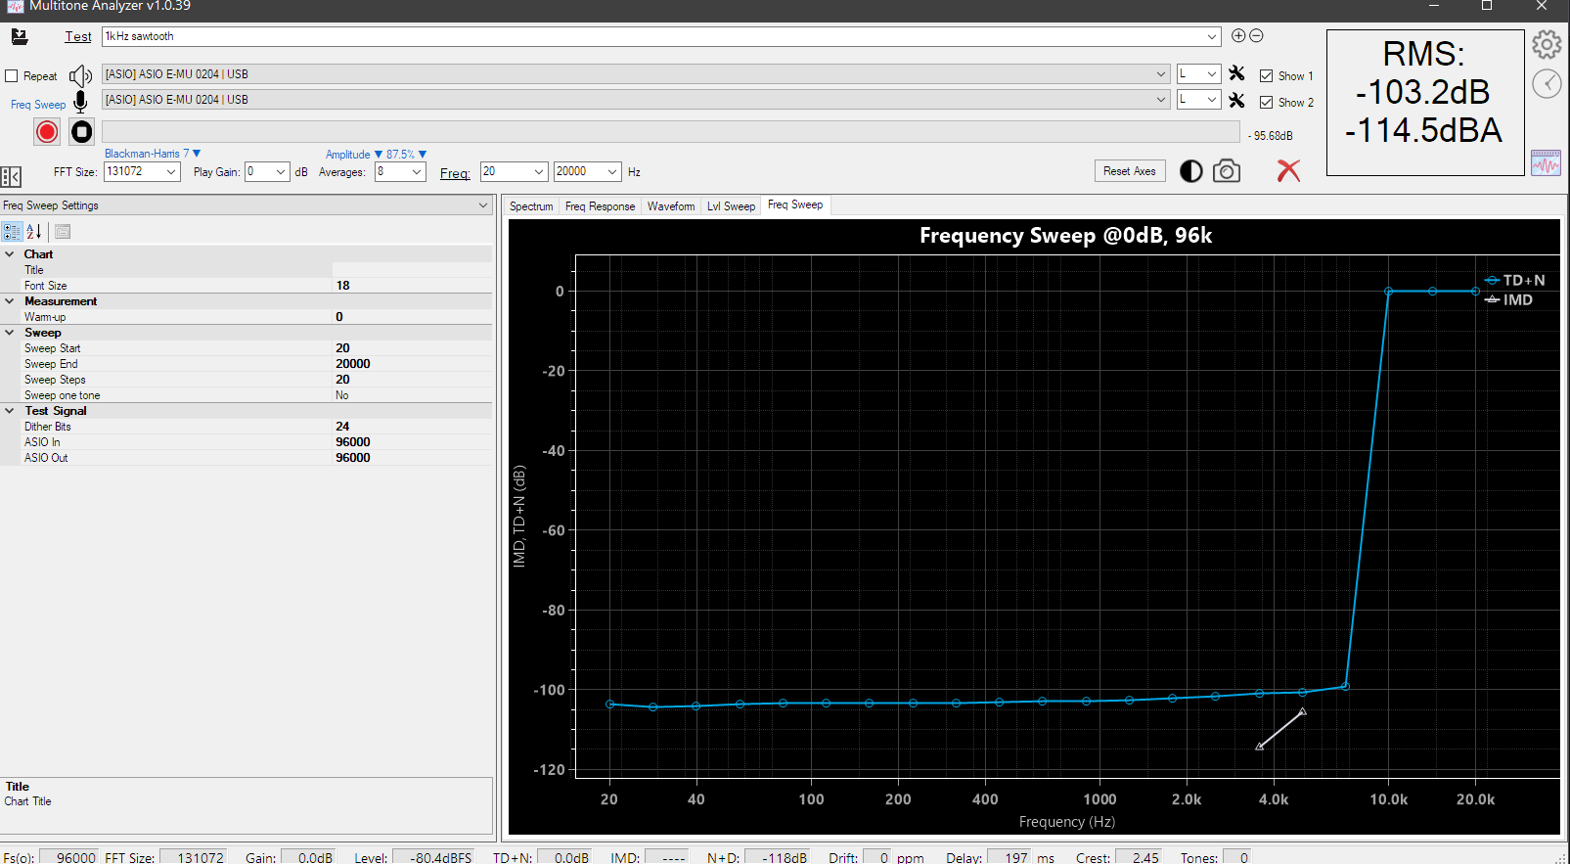
Task: Open output channel L dropdown
Action: pyautogui.click(x=1212, y=73)
